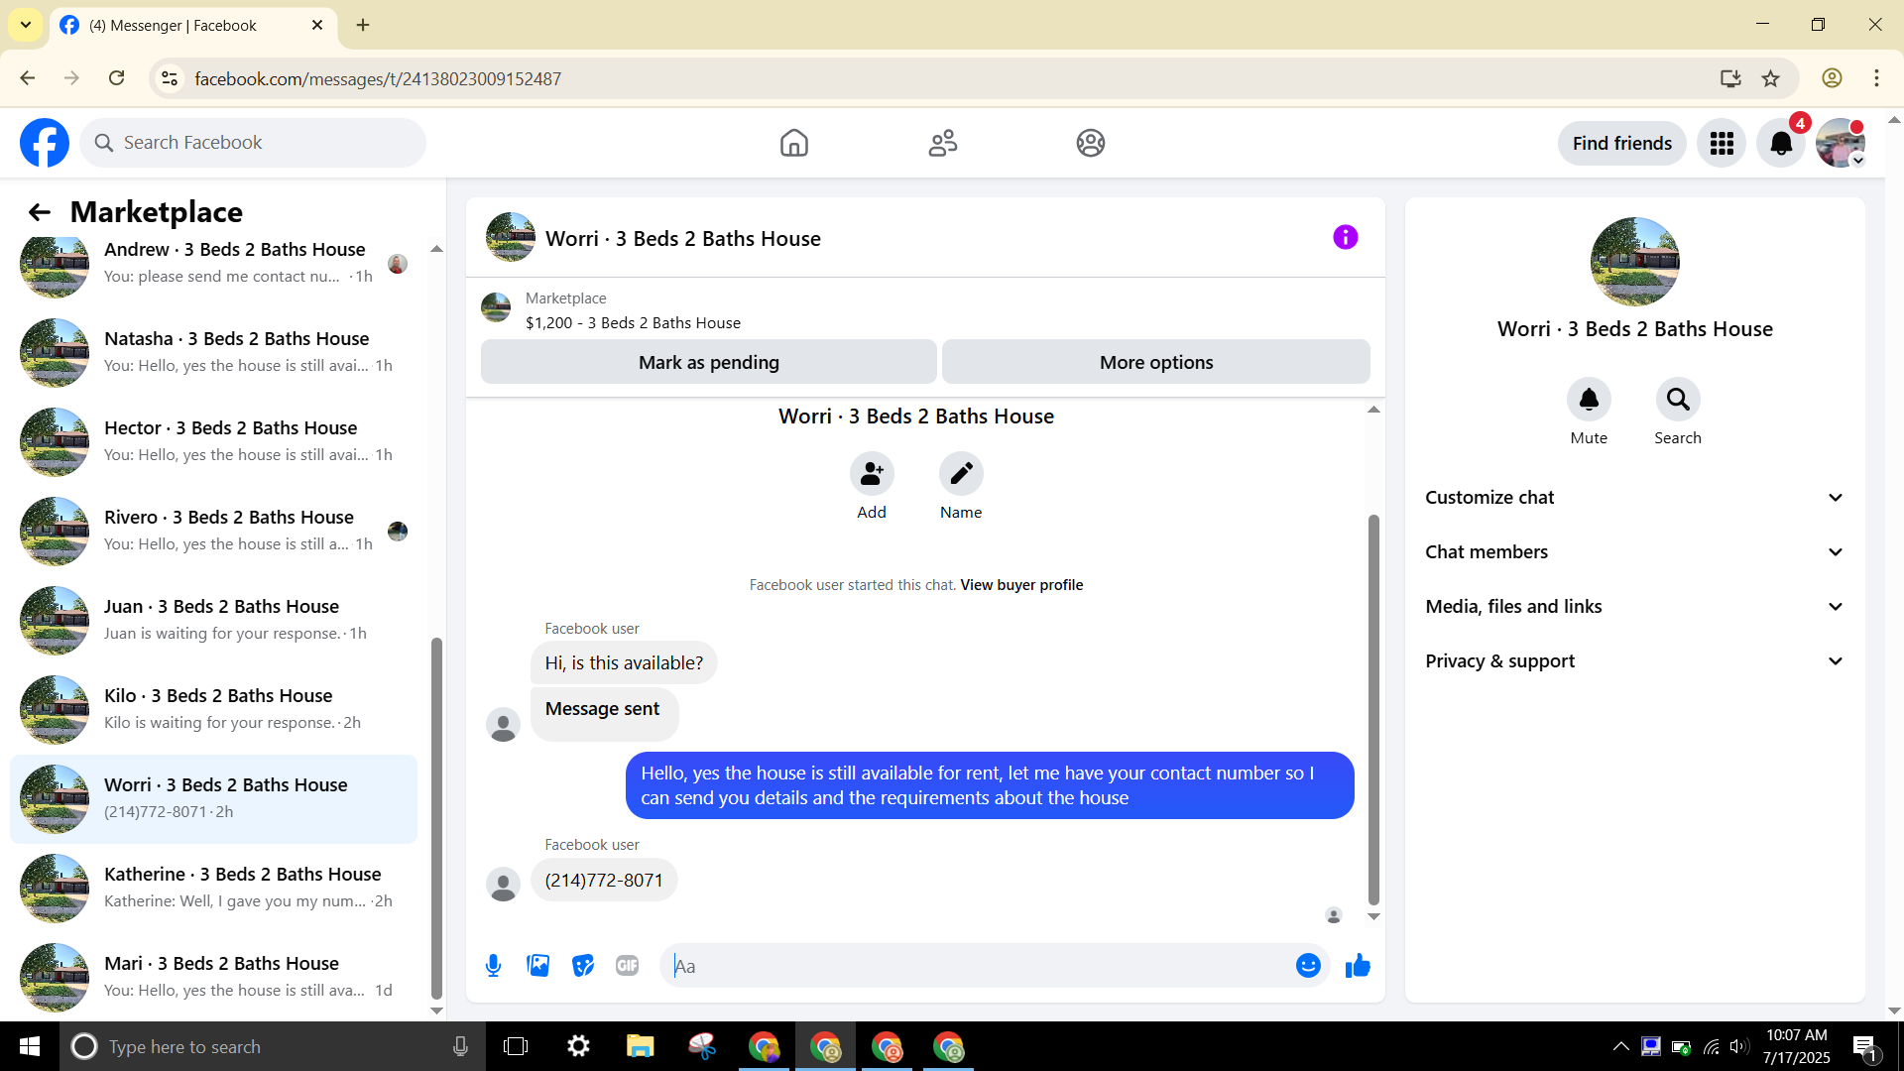1904x1071 pixels.
Task: Expand the Customize chat section
Action: [x=1634, y=498]
